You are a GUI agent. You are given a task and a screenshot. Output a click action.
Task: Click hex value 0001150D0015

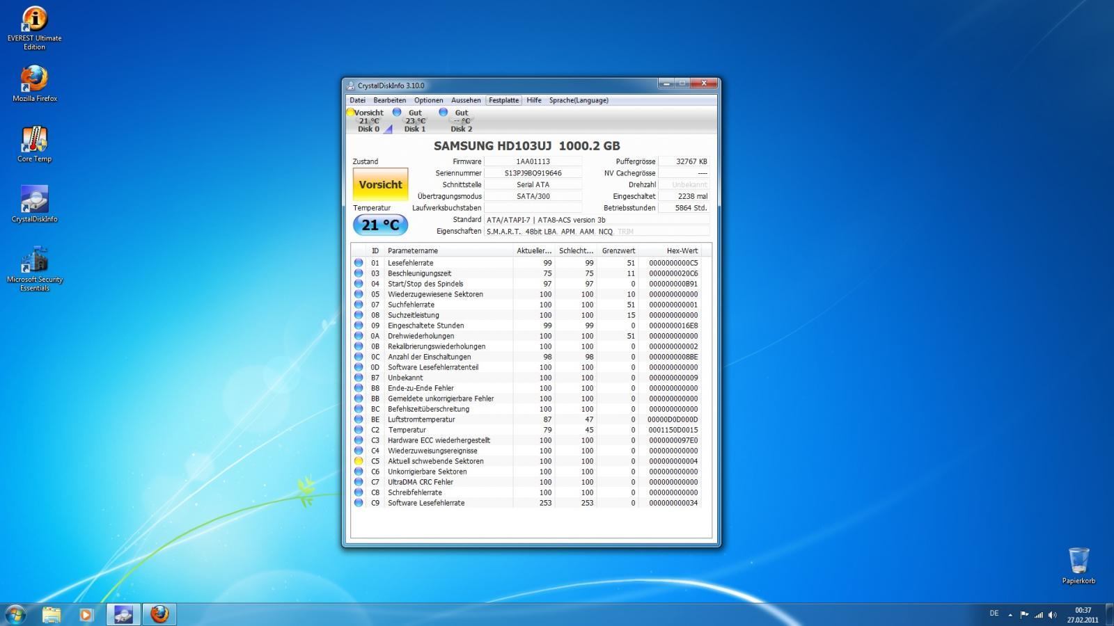coord(673,430)
